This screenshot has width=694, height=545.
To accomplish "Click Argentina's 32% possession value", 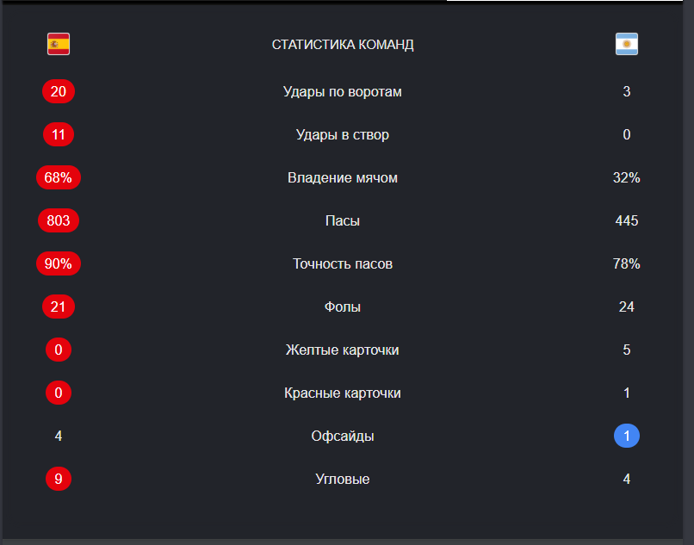I will (x=626, y=177).
